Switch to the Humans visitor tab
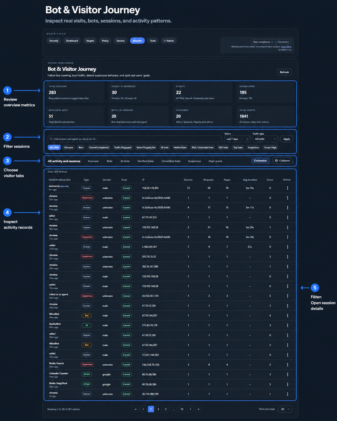The height and width of the screenshot is (421, 337). (93, 161)
